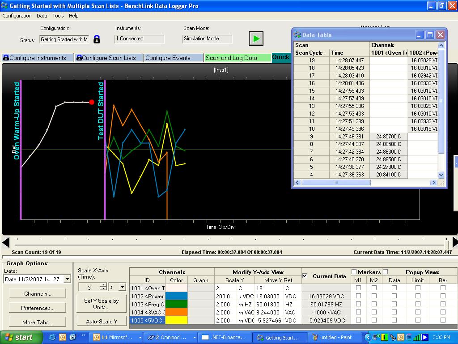Click the Data Table window title icon
The image size is (458, 344).
297,35
